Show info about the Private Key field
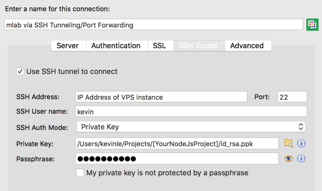Viewport: 322px width, 191px height. tap(301, 143)
